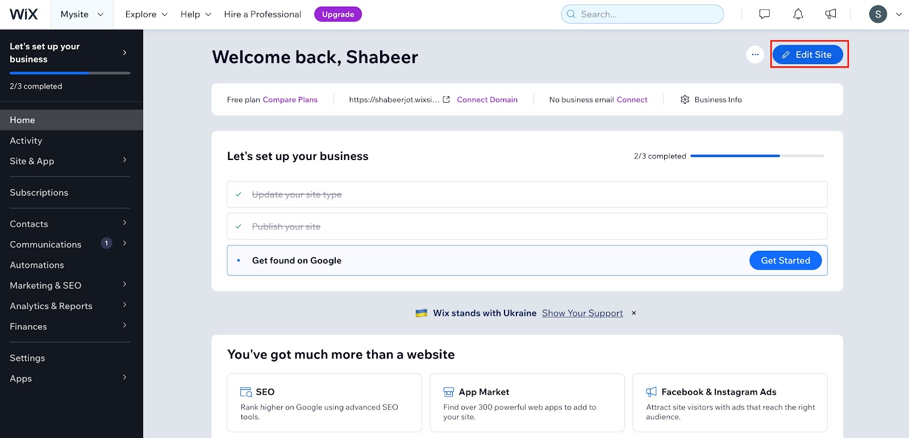Open the three-dot more actions button
Screen dimensions: 909x438
click(x=755, y=54)
